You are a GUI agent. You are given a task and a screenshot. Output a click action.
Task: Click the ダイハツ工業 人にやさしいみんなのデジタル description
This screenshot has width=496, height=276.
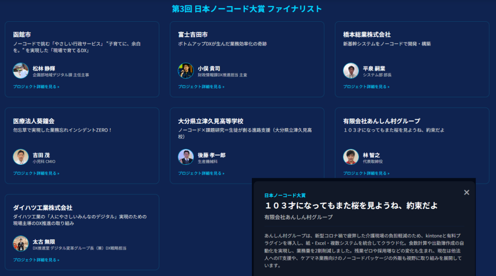pyautogui.click(x=80, y=220)
